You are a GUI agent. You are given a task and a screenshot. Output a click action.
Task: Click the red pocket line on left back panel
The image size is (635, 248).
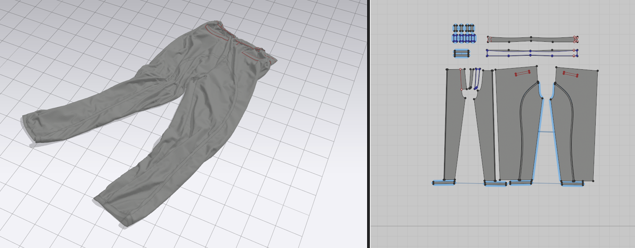point(523,73)
